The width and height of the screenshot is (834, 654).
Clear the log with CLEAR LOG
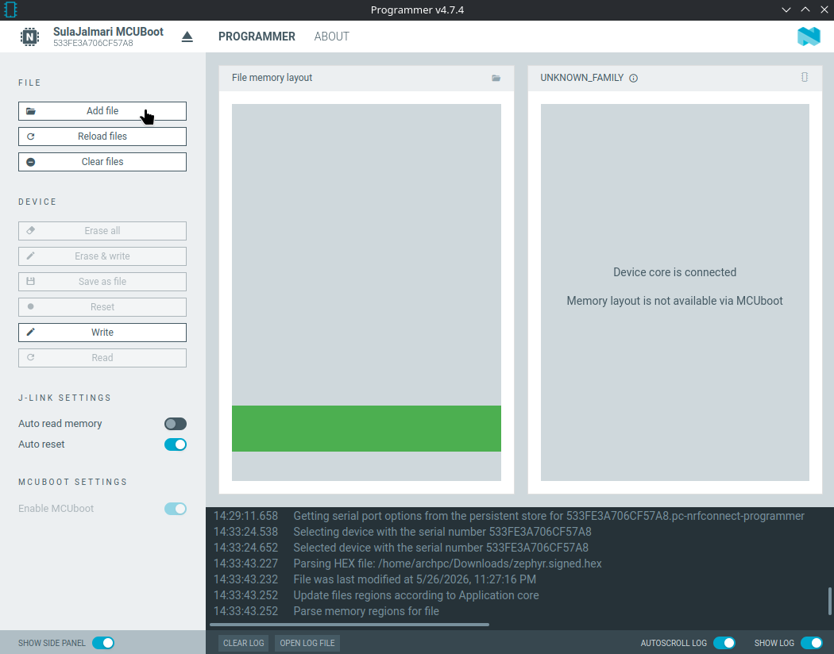pos(243,643)
